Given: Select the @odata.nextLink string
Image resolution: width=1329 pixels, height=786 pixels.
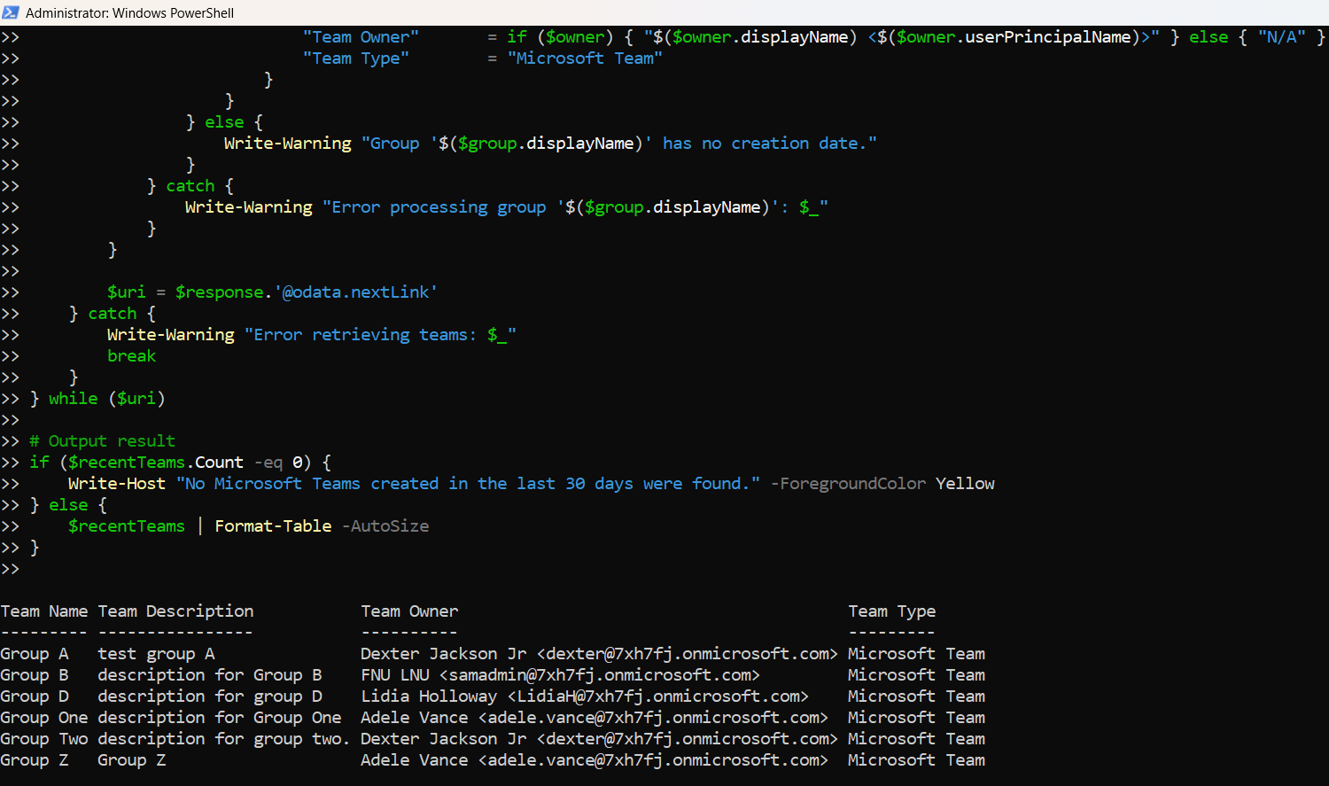Looking at the screenshot, I should pyautogui.click(x=354, y=292).
